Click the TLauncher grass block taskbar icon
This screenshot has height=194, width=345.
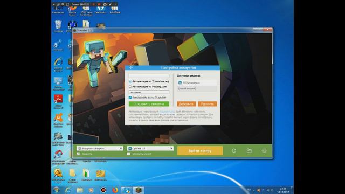tap(139, 190)
